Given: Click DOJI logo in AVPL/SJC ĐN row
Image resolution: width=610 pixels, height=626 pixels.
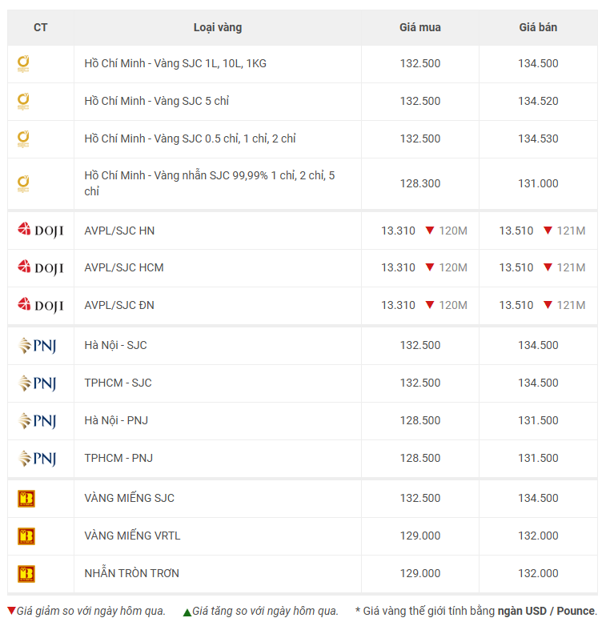Looking at the screenshot, I should pos(40,305).
